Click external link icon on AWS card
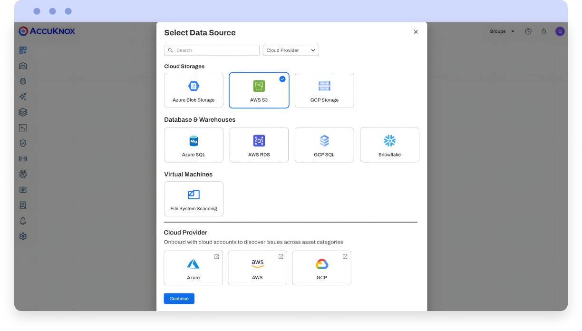Viewport: 582px width, 331px height. click(281, 257)
